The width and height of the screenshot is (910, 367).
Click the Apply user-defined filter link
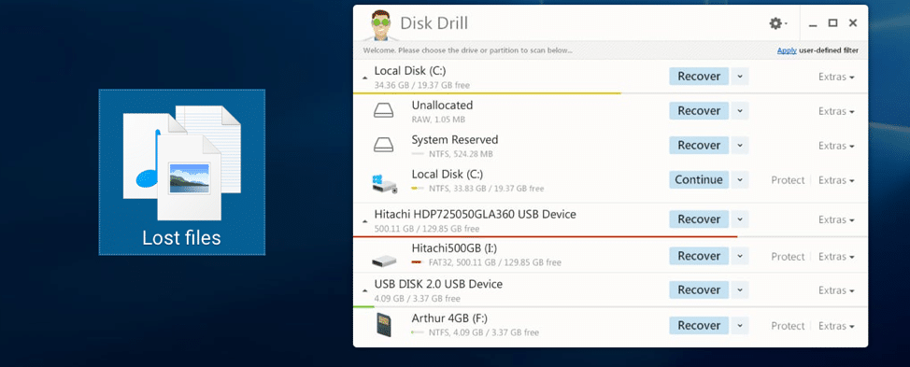pyautogui.click(x=787, y=50)
